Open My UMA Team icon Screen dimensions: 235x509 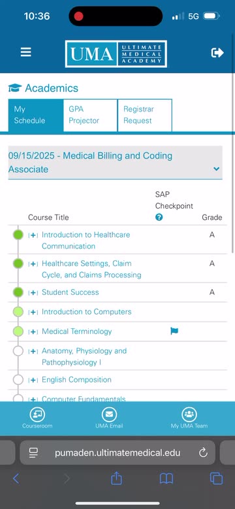[x=189, y=414]
